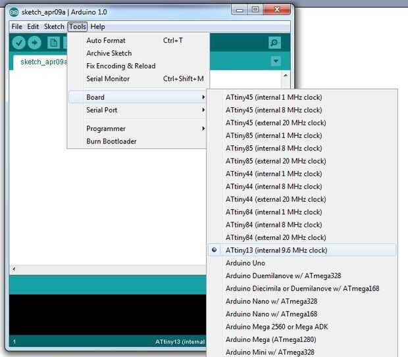Choose Auto Format from Tools menu
408x357 pixels.
pyautogui.click(x=138, y=41)
